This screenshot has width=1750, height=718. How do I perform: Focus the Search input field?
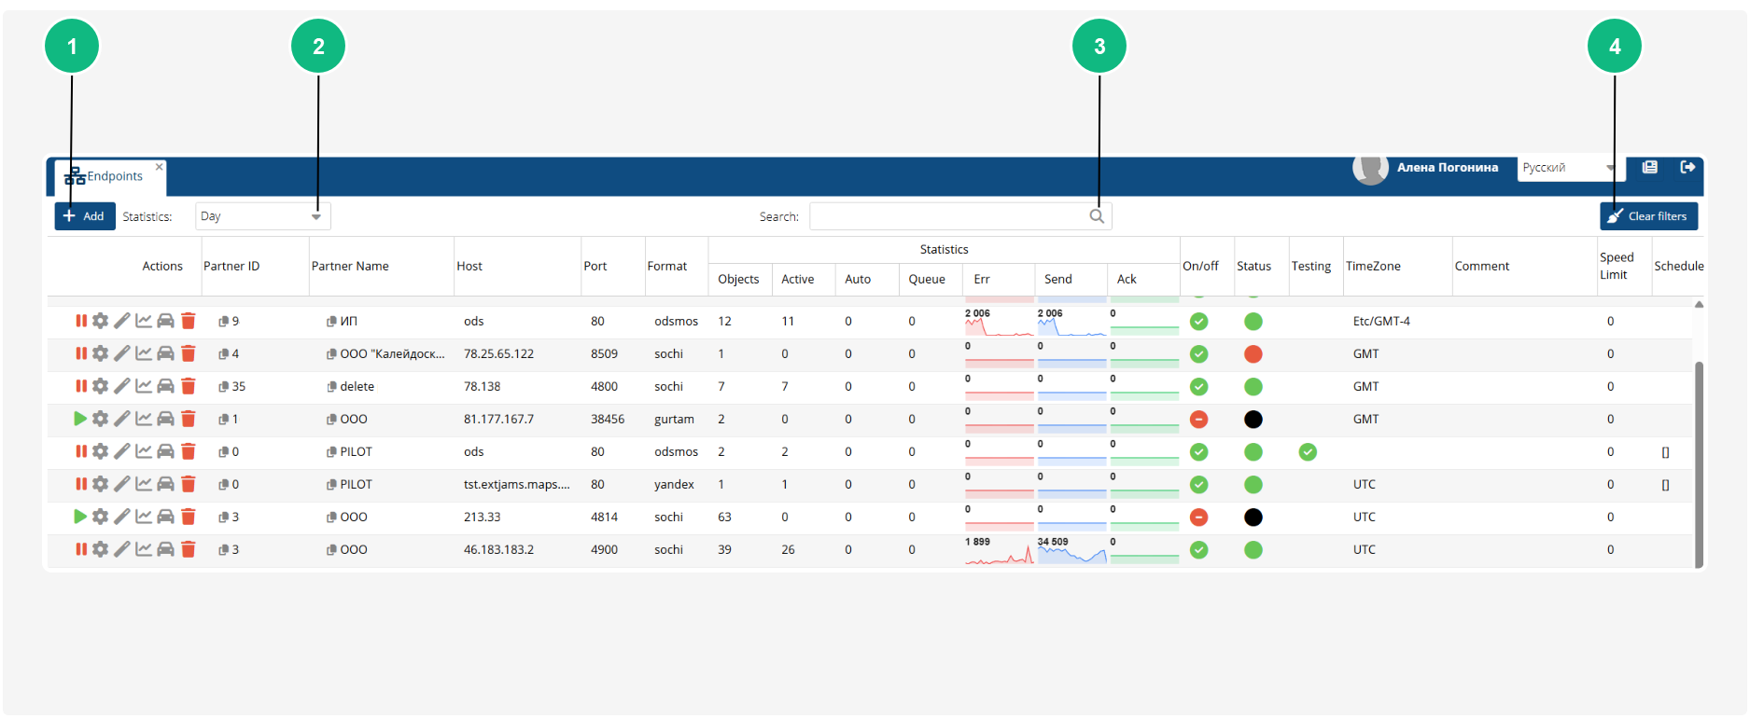click(960, 216)
